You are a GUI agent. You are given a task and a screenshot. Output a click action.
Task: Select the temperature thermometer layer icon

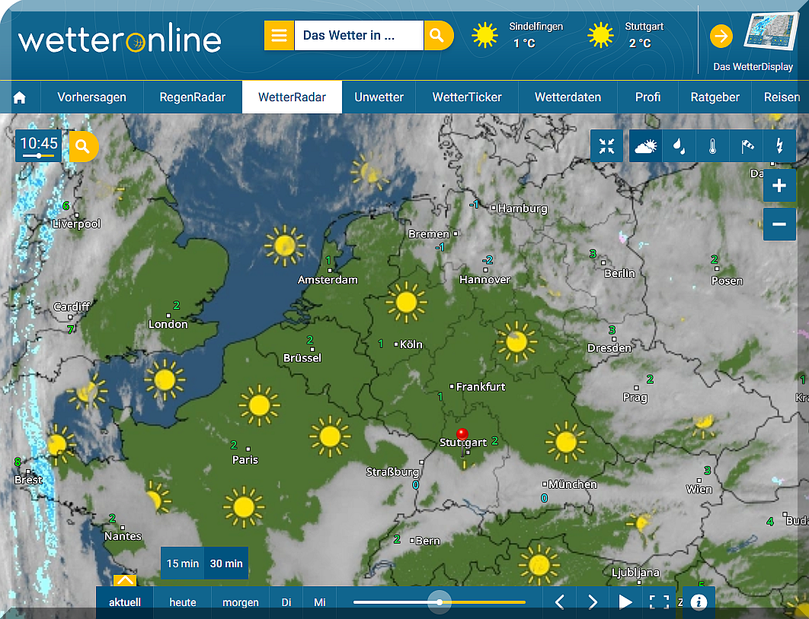(x=712, y=146)
